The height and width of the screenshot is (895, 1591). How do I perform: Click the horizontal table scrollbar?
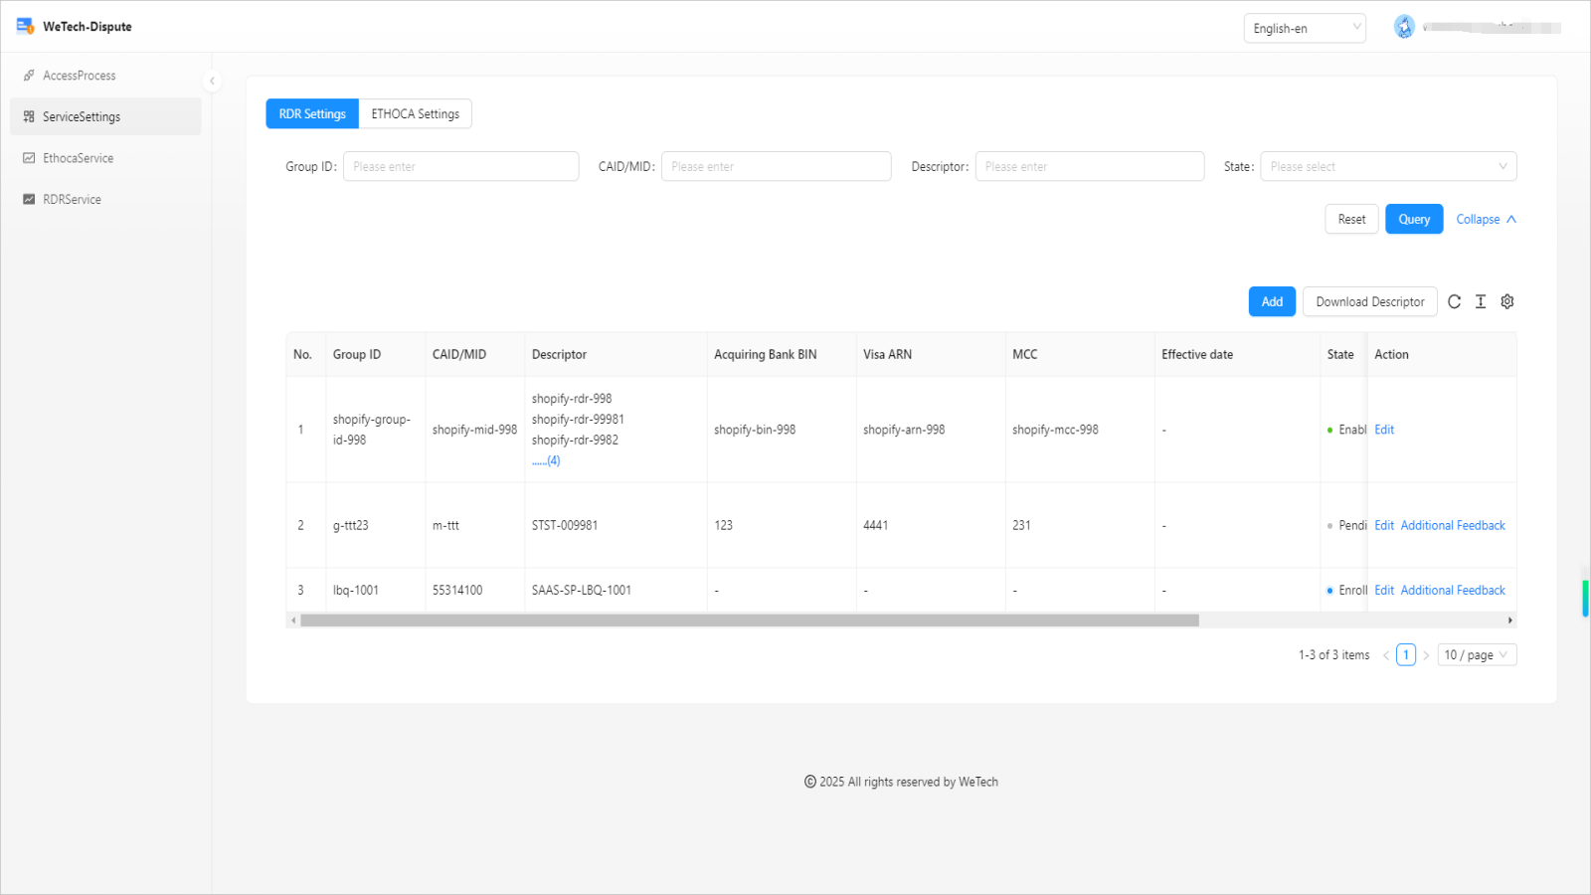click(750, 621)
